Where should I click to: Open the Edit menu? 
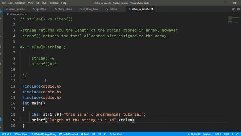pyautogui.click(x=11, y=3)
